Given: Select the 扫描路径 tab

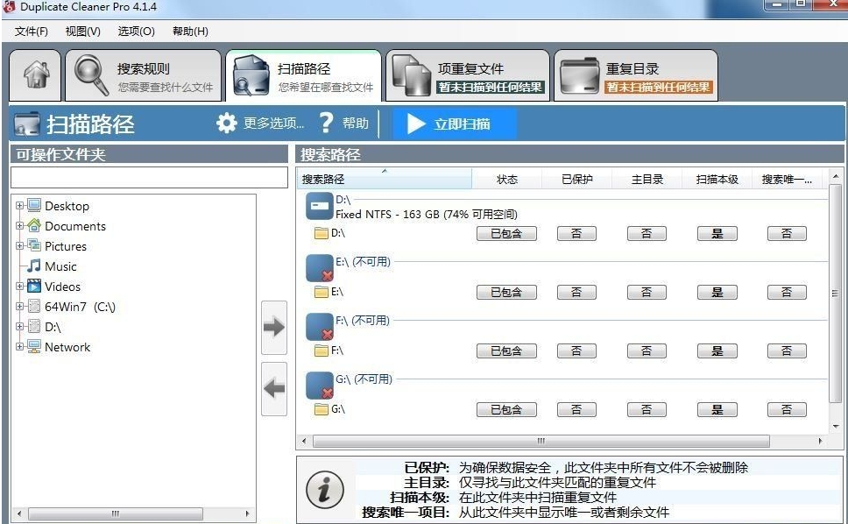Looking at the screenshot, I should (304, 75).
